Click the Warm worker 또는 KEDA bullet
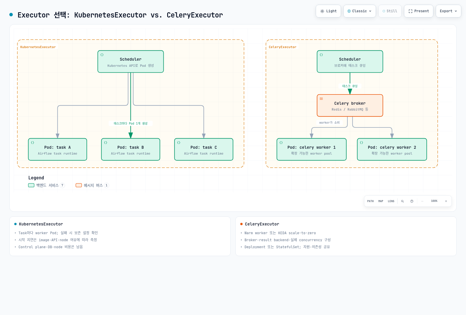The image size is (466, 315). point(280,233)
